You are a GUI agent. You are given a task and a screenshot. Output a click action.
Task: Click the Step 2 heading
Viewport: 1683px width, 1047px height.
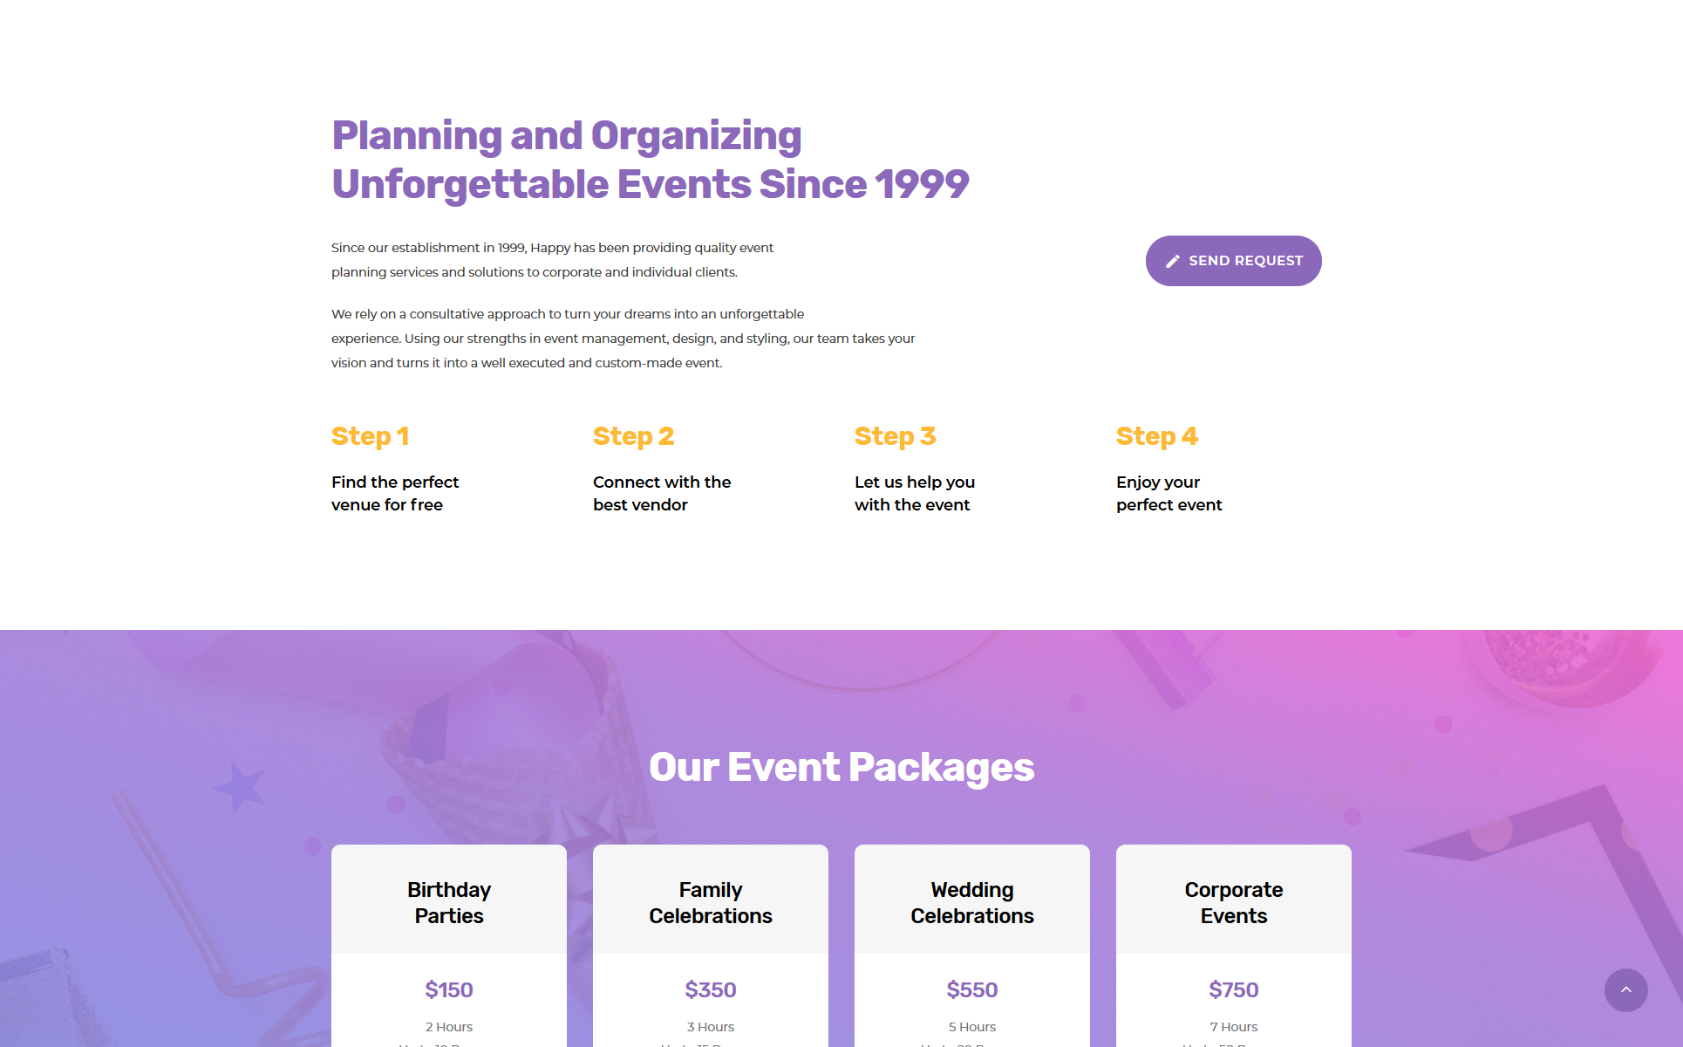(x=633, y=436)
